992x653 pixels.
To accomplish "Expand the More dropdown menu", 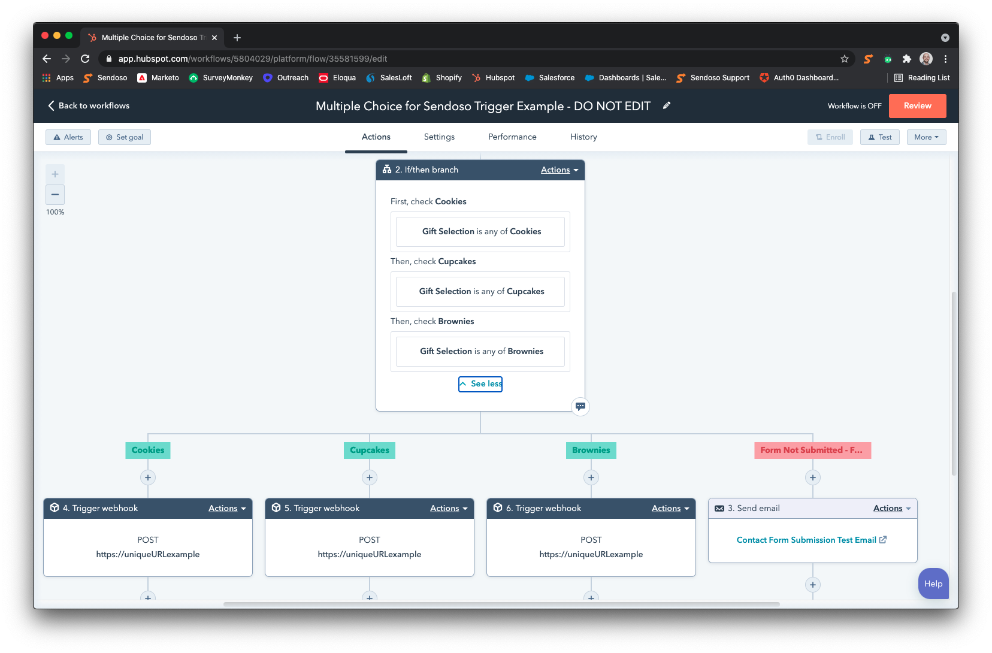I will 926,137.
